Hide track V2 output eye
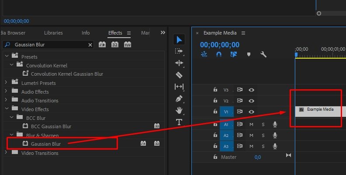This screenshot has height=175, width=346. 251,101
